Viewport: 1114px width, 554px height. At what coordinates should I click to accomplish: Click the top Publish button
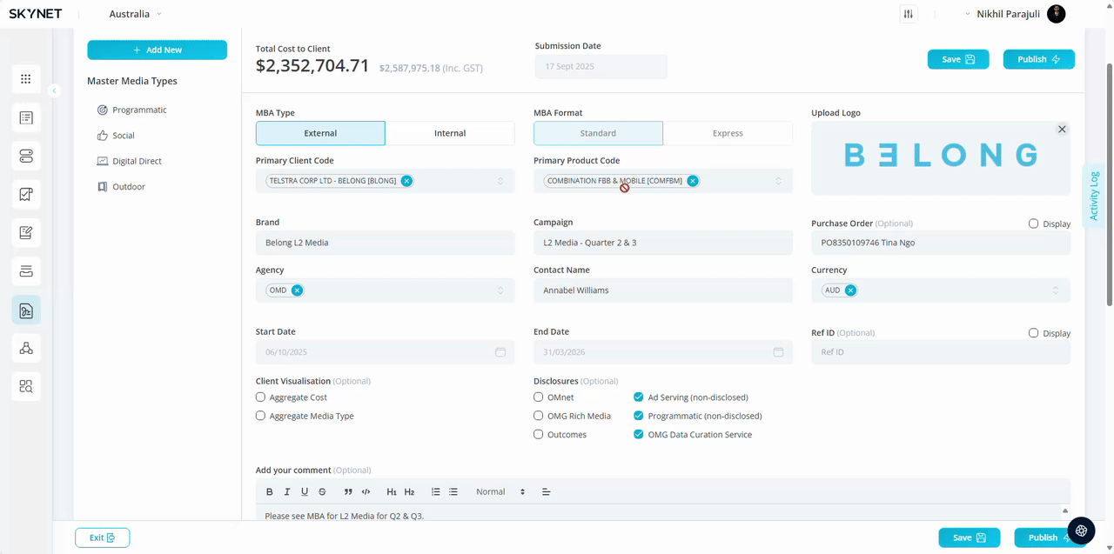(x=1039, y=59)
